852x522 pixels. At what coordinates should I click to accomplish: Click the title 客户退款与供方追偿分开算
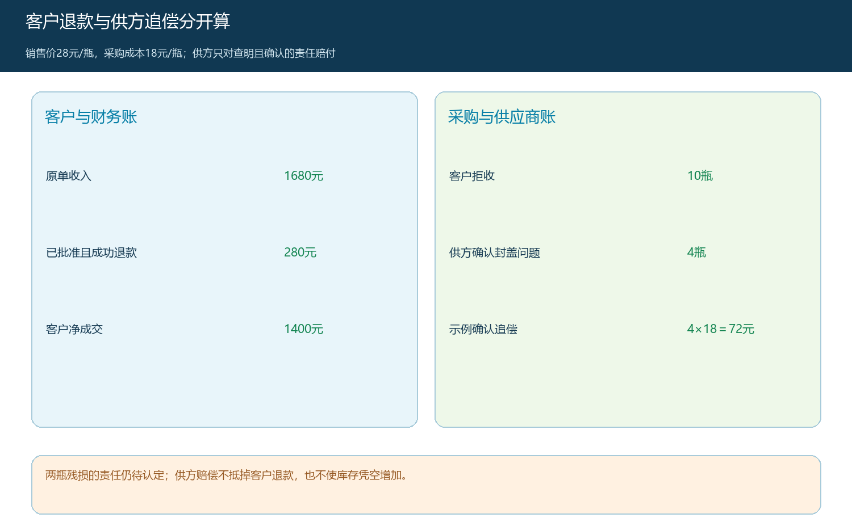128,22
